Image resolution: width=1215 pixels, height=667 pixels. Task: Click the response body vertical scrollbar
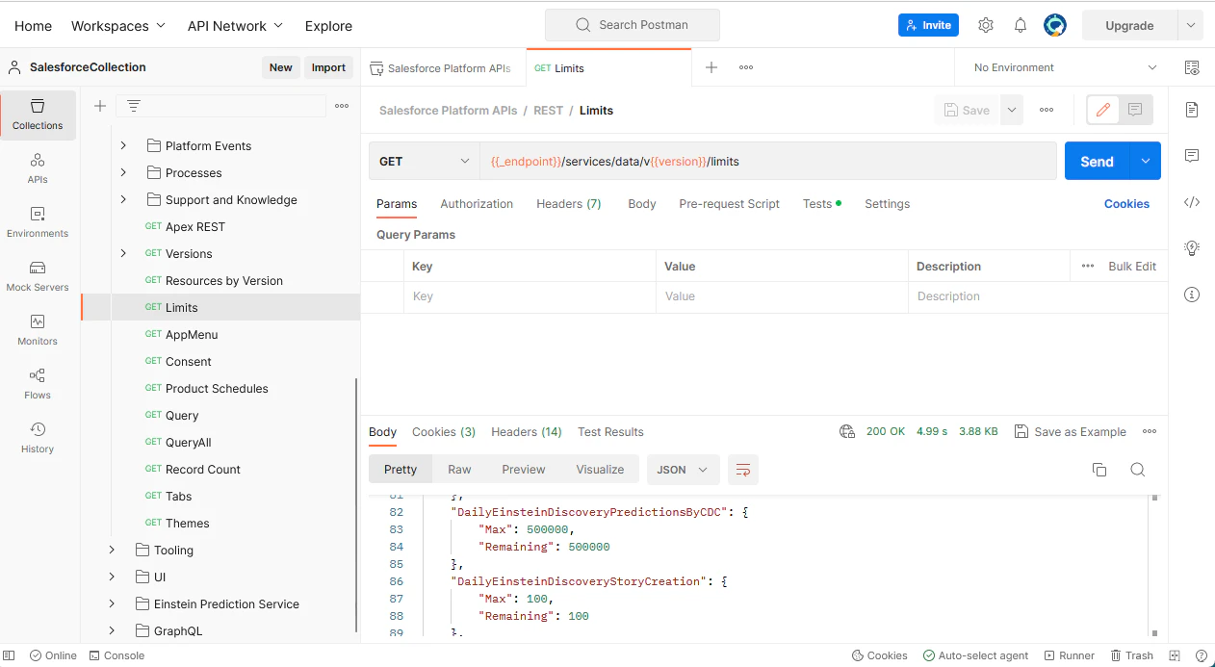(x=1155, y=566)
